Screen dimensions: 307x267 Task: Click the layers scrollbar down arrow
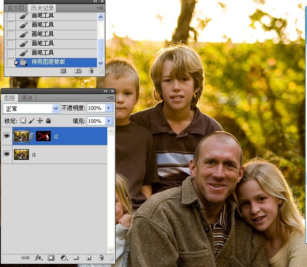(x=111, y=249)
